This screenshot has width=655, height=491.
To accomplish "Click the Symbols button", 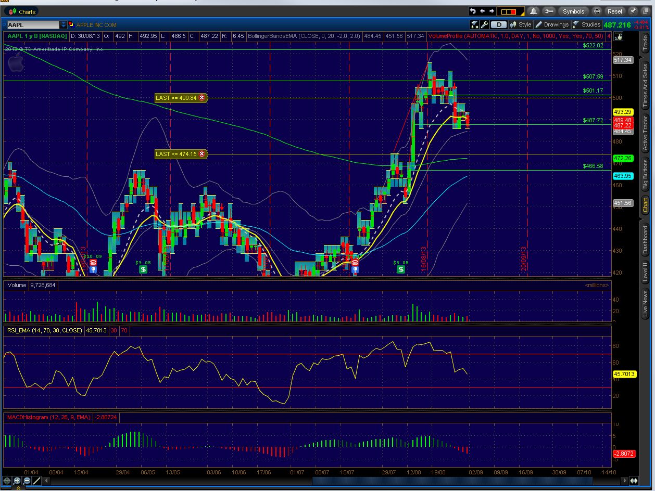I will tap(573, 11).
